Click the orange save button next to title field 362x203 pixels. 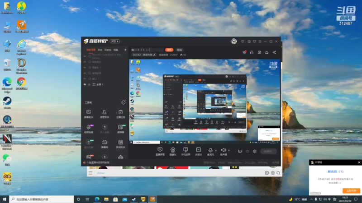pos(169,50)
